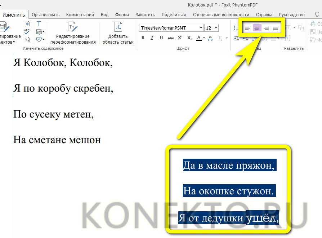
Task: Switch to the Комментарий tab
Action: click(x=80, y=15)
